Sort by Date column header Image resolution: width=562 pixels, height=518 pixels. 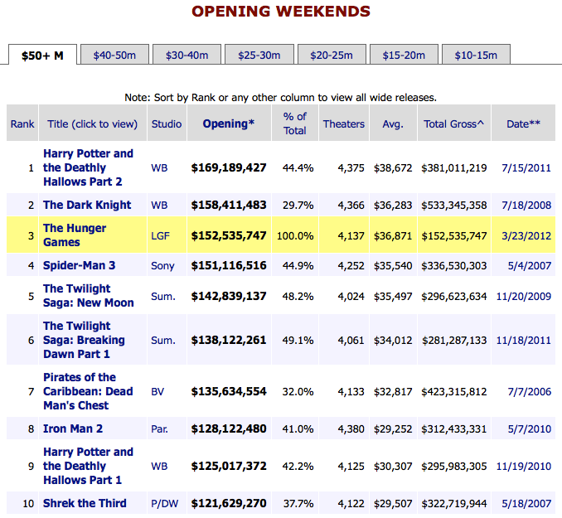coord(524,124)
